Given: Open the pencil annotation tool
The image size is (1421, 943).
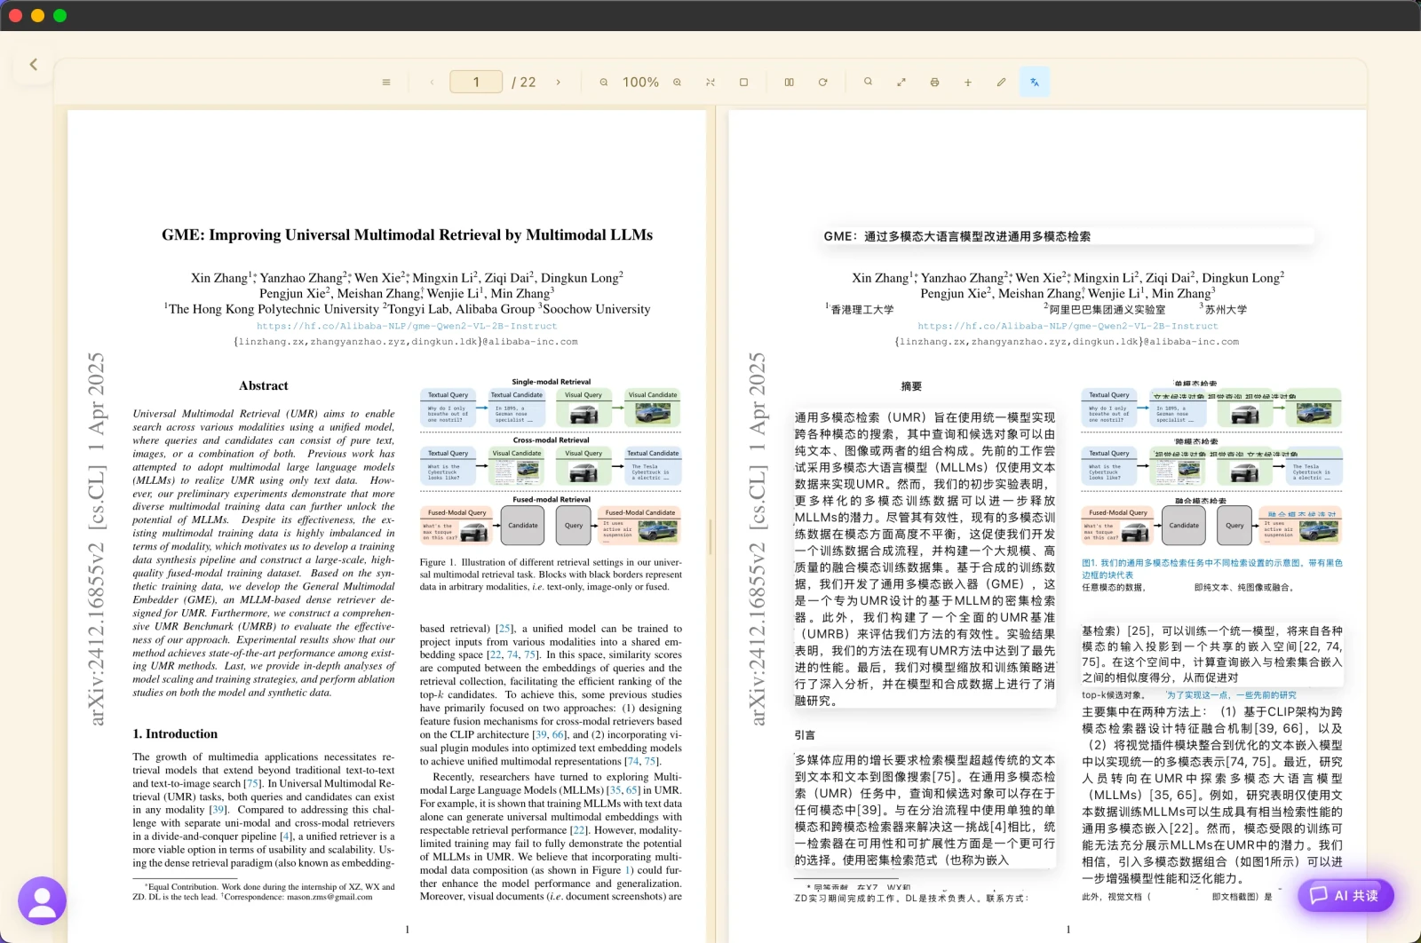Looking at the screenshot, I should (1001, 83).
